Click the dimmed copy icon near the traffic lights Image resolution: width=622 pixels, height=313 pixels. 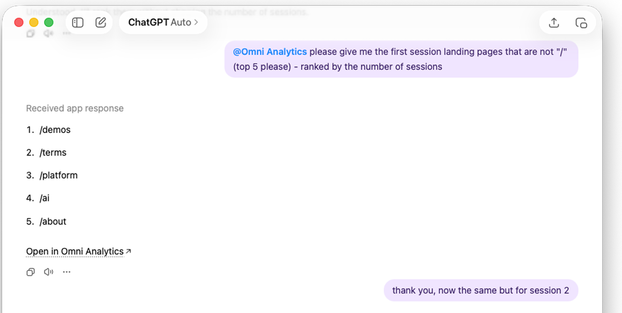(30, 33)
